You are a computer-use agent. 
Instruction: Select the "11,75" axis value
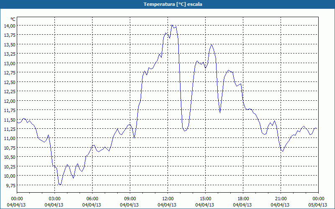(x=10, y=110)
